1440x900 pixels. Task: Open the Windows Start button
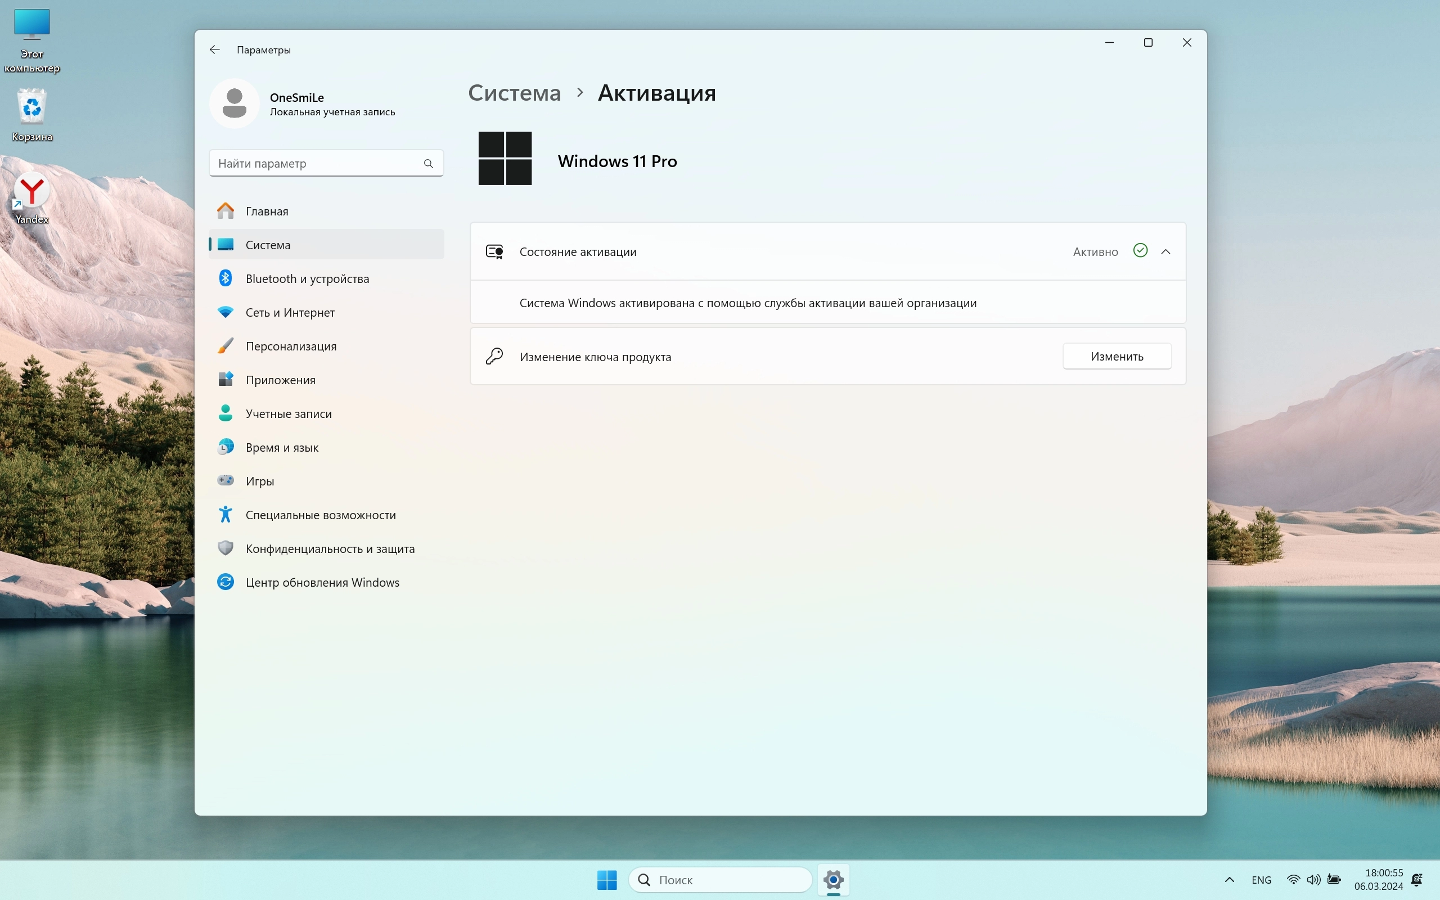[x=606, y=880]
